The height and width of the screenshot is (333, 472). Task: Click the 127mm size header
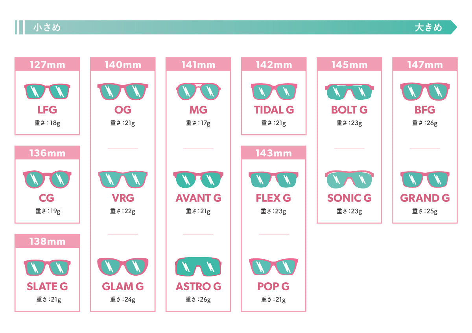click(47, 64)
